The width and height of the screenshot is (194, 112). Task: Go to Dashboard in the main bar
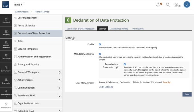tap(6, 20)
